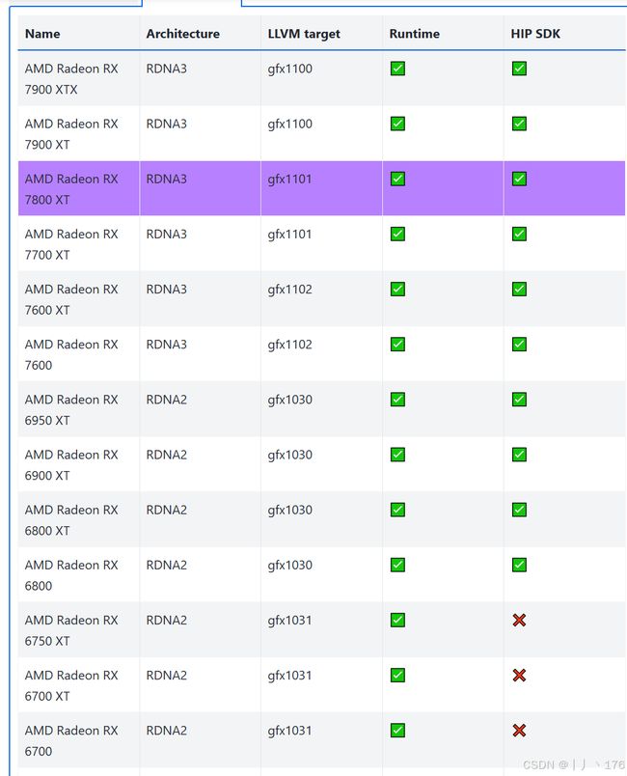
Task: Click gfx1102 in the RX 7600 row
Action: [x=289, y=345]
